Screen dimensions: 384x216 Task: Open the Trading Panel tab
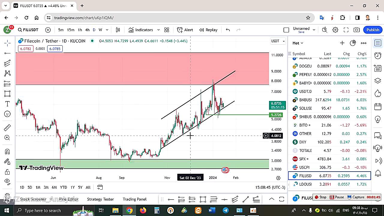[134, 199]
